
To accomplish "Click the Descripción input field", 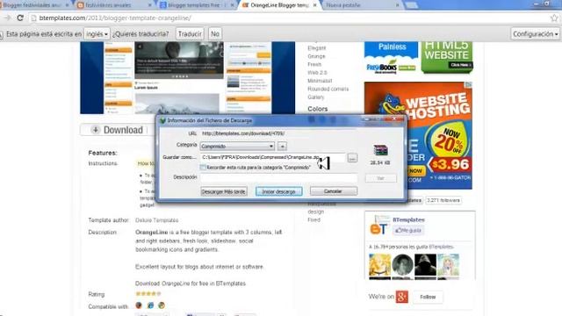I will pyautogui.click(x=278, y=177).
